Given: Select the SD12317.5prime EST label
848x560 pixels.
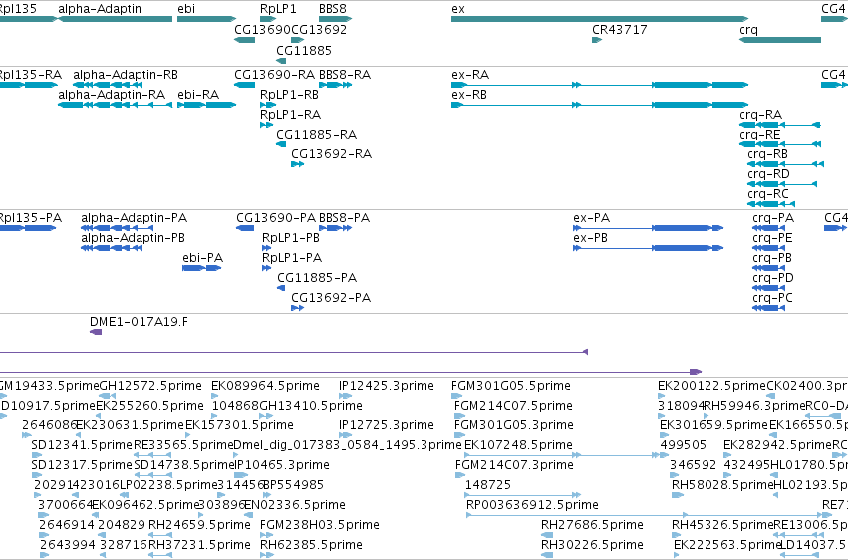Looking at the screenshot, I should point(82,465).
